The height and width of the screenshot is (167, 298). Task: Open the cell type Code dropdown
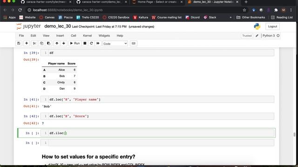(x=115, y=44)
